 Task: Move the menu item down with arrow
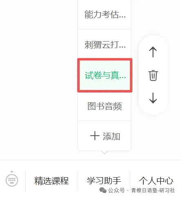153,98
